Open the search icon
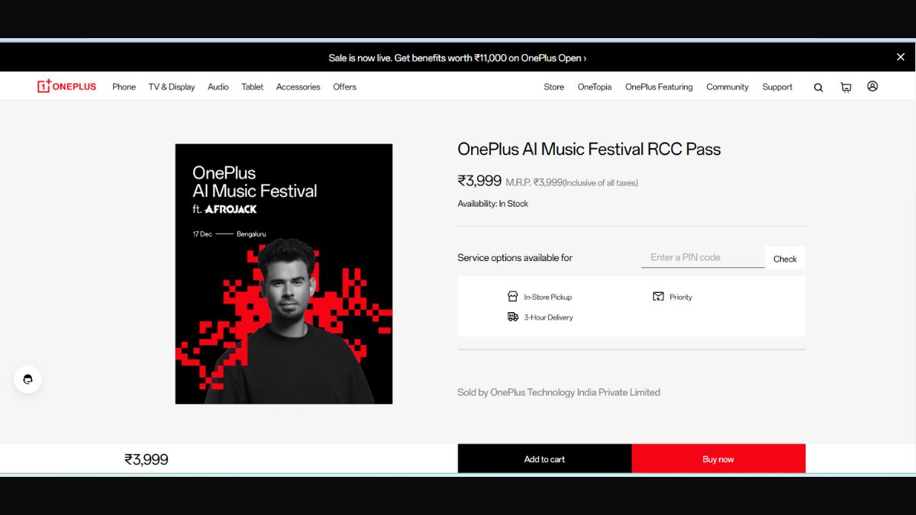916x515 pixels. pyautogui.click(x=818, y=87)
